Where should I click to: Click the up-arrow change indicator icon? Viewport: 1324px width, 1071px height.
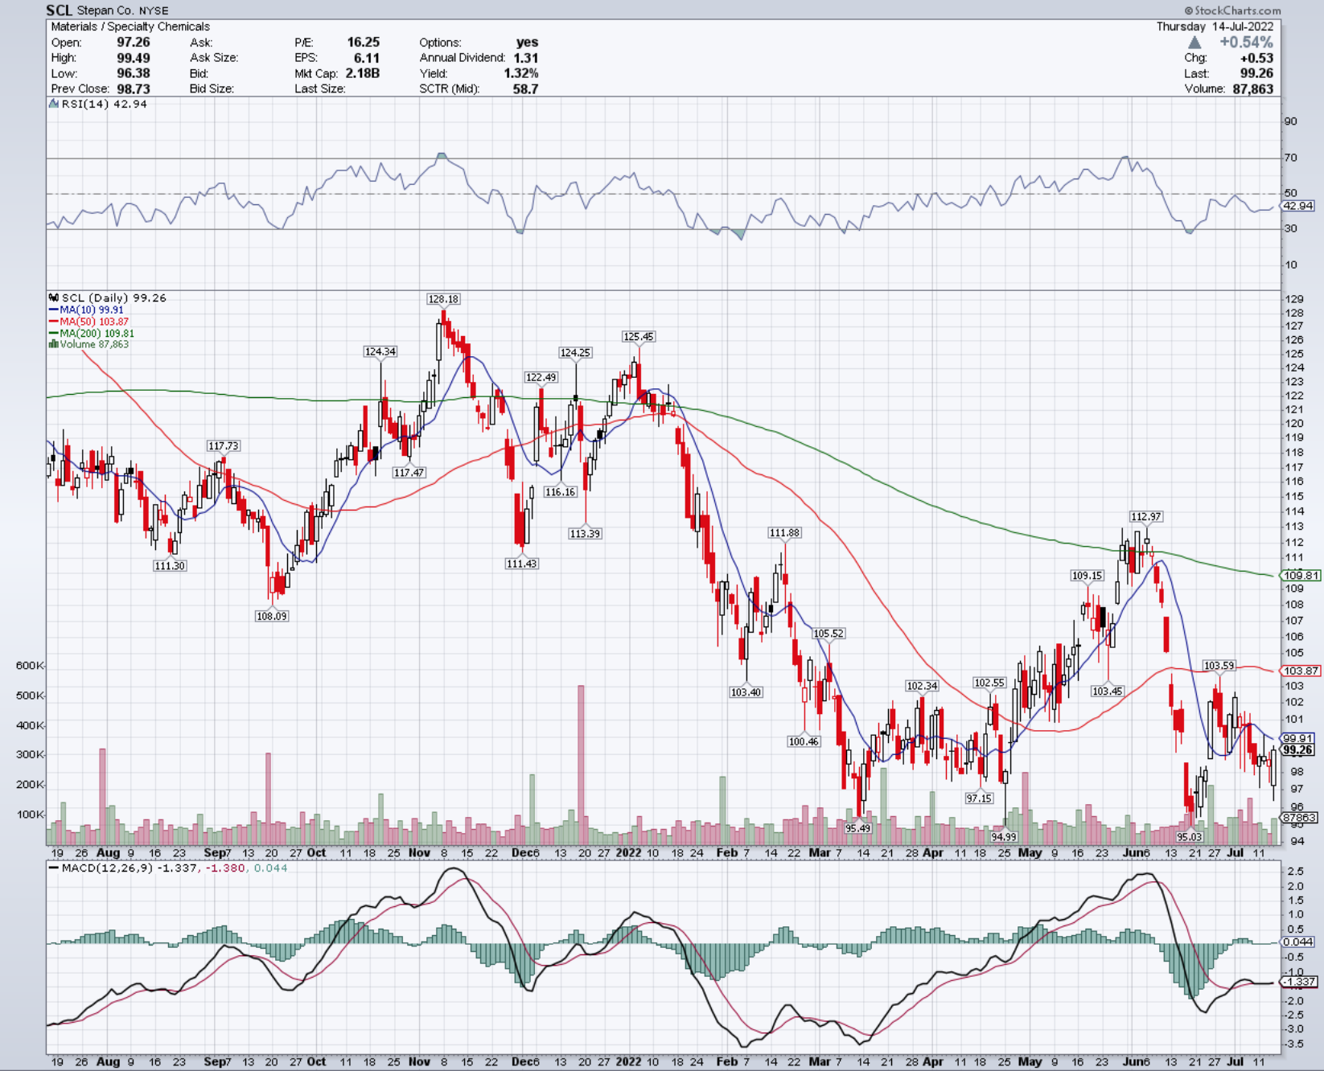click(x=1194, y=42)
